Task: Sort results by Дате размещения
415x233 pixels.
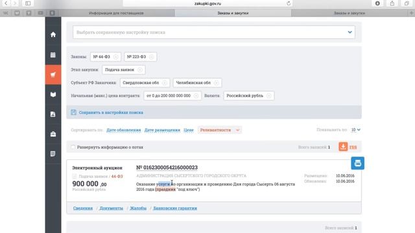Action: coord(162,130)
